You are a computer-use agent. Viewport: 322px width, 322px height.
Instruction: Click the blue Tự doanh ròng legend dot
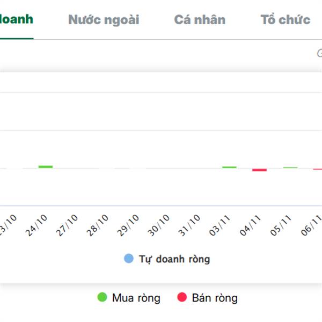[129, 259]
